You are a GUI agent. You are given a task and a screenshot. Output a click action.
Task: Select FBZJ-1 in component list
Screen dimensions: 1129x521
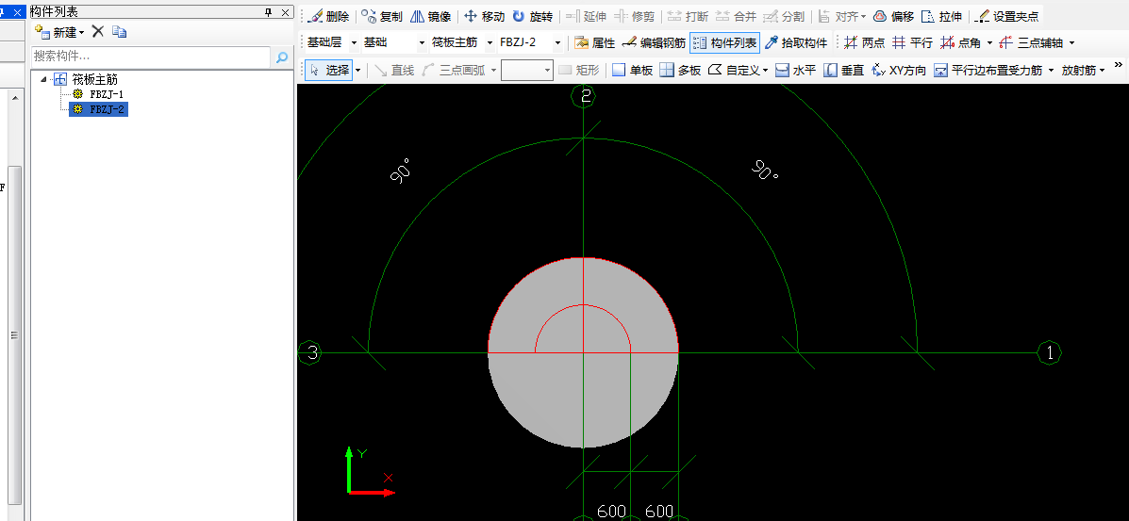[107, 94]
